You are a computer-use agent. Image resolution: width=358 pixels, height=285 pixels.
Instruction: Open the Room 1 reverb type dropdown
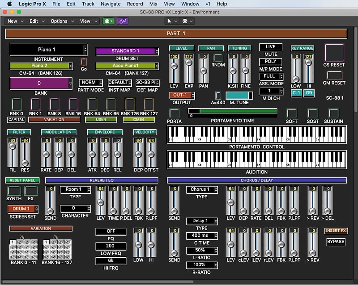pos(75,189)
